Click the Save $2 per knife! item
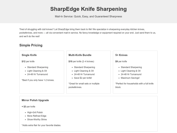 [83, 78]
